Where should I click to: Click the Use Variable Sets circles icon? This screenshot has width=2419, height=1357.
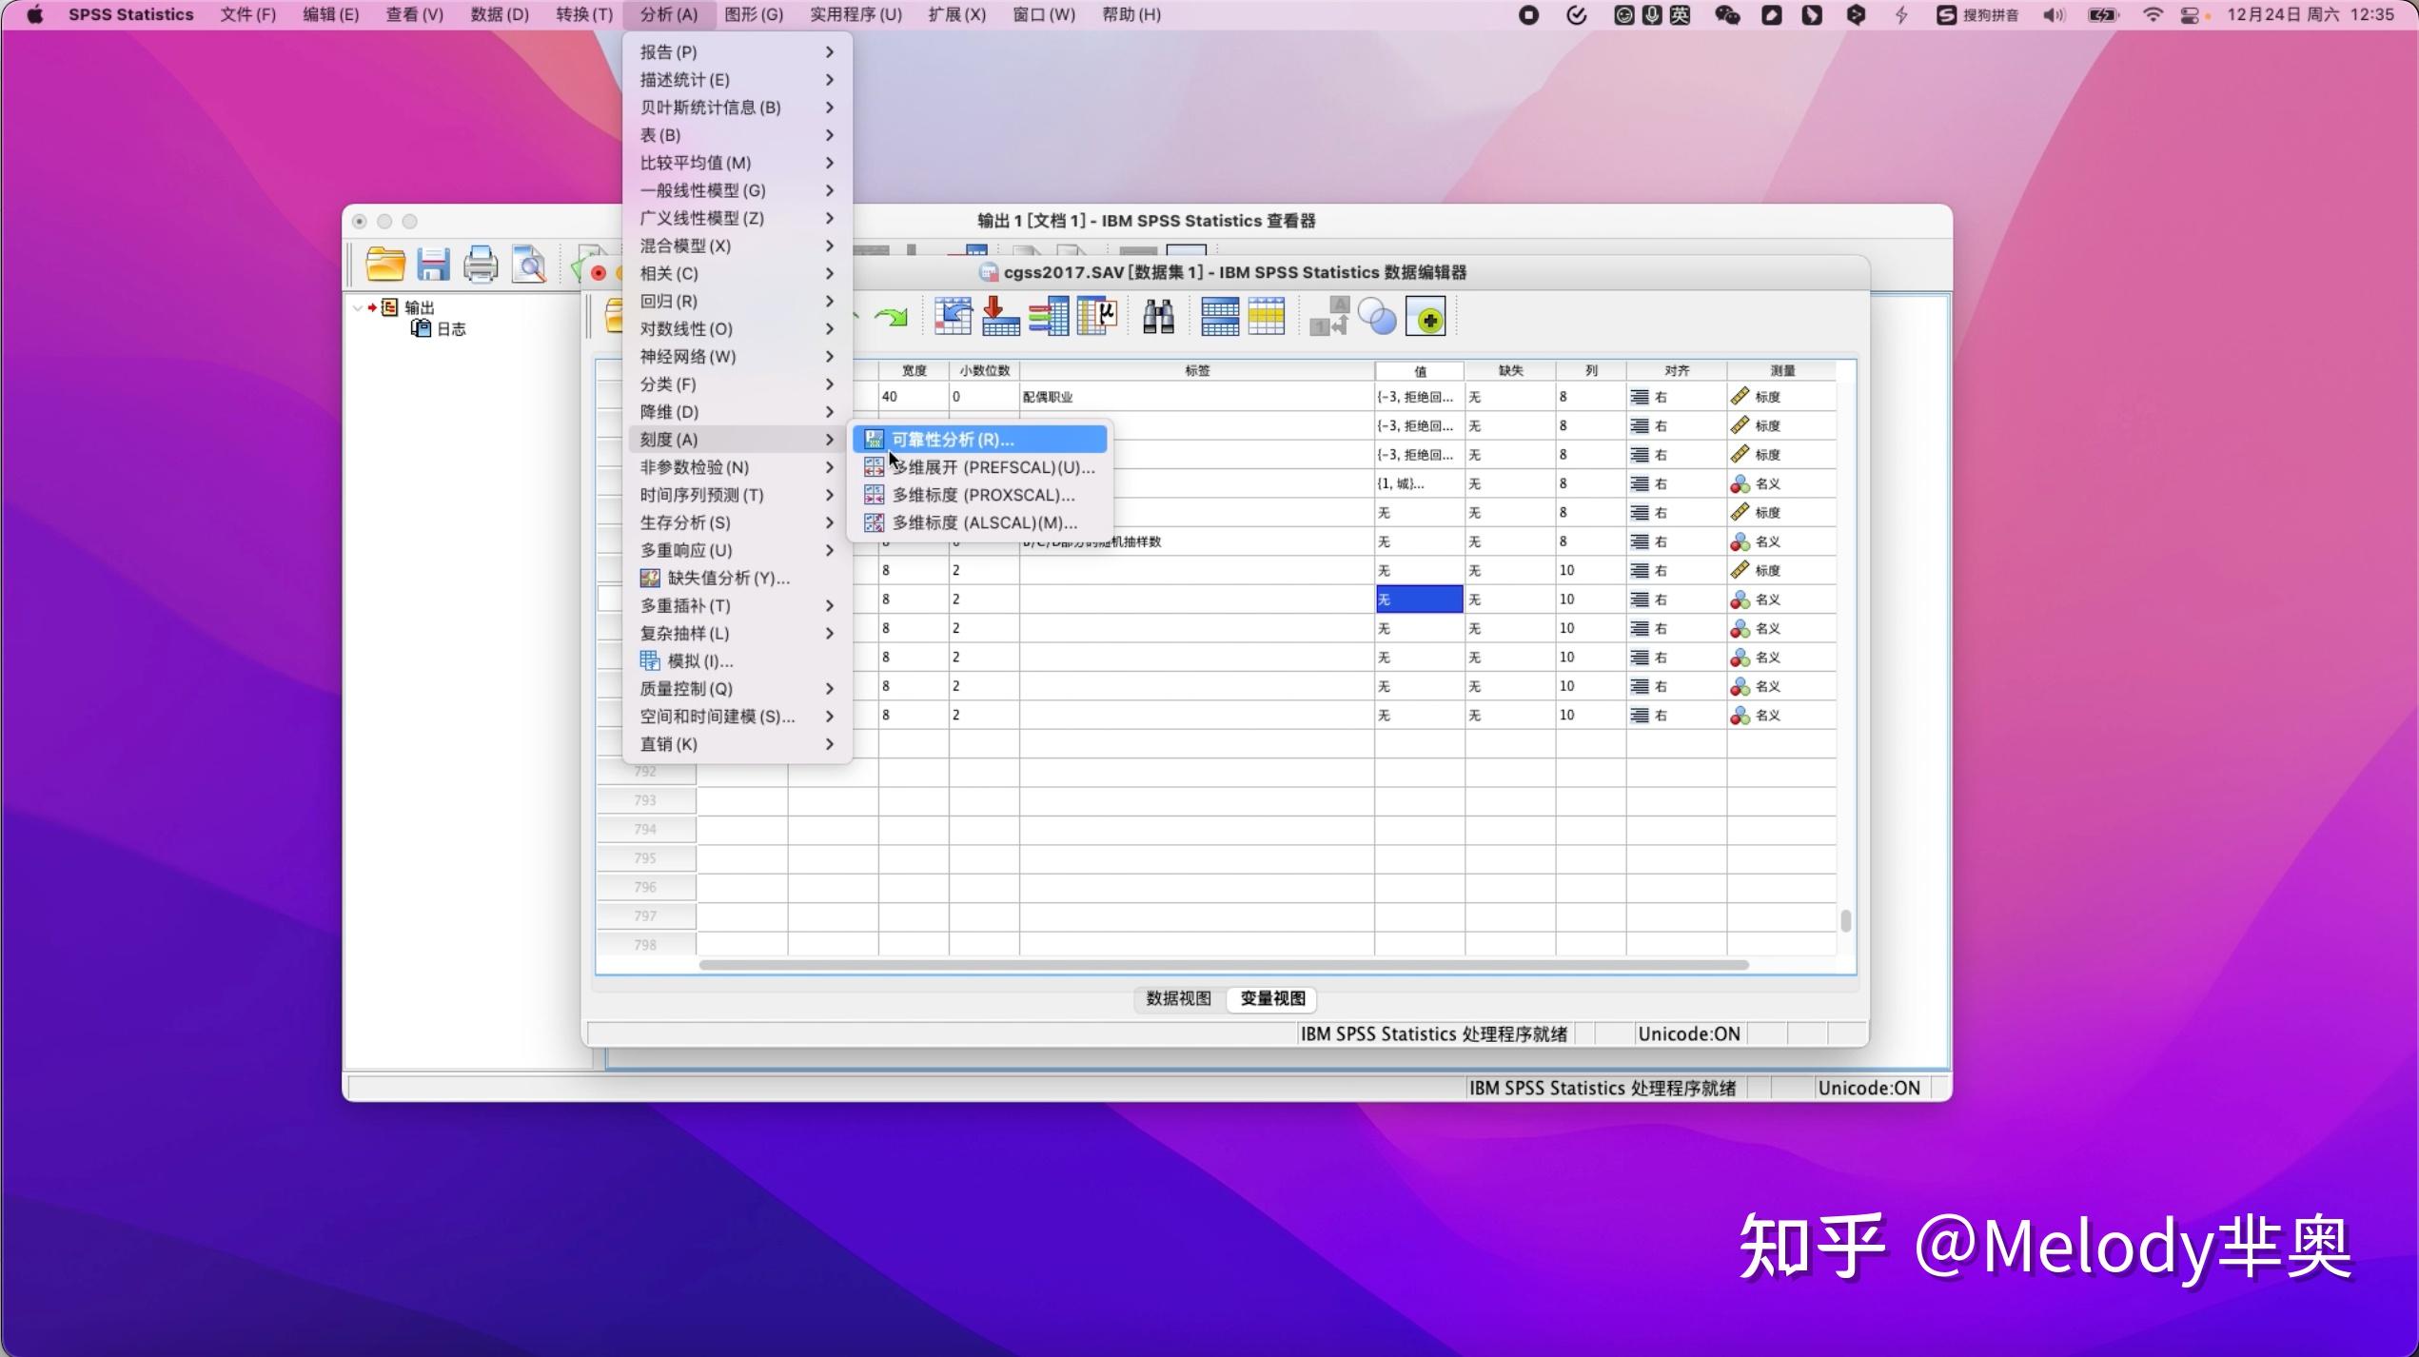click(1377, 317)
